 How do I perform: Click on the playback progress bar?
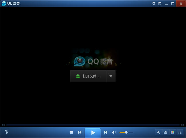[93, 125]
